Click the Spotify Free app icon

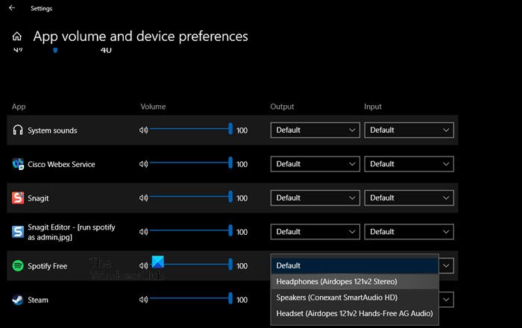18,266
